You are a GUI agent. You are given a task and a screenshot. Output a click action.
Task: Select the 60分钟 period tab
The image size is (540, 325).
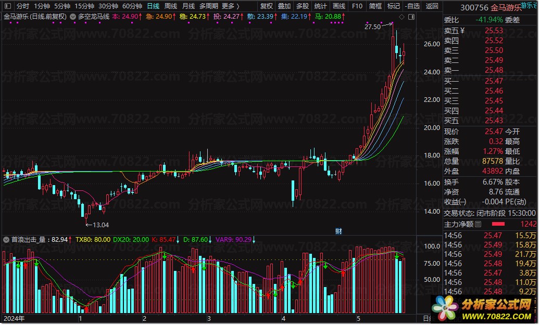(x=132, y=6)
